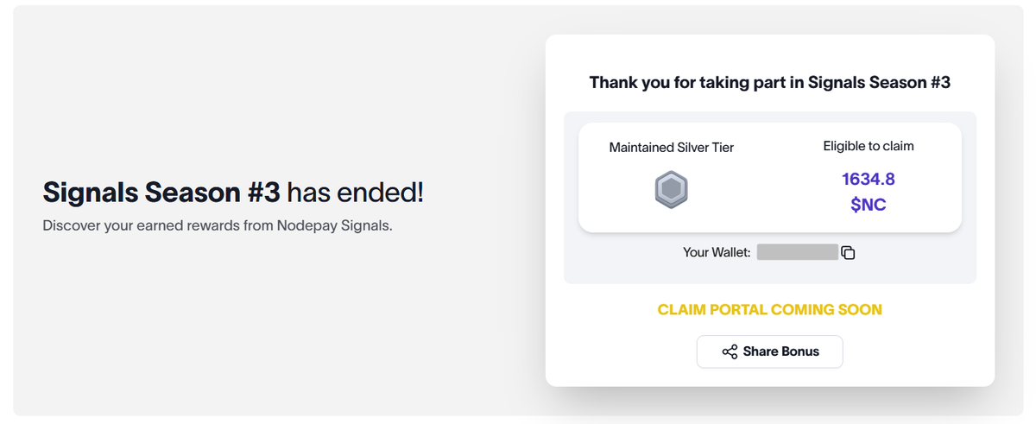Click the $NC token symbol
Viewport: 1036px width, 424px height.
[868, 205]
